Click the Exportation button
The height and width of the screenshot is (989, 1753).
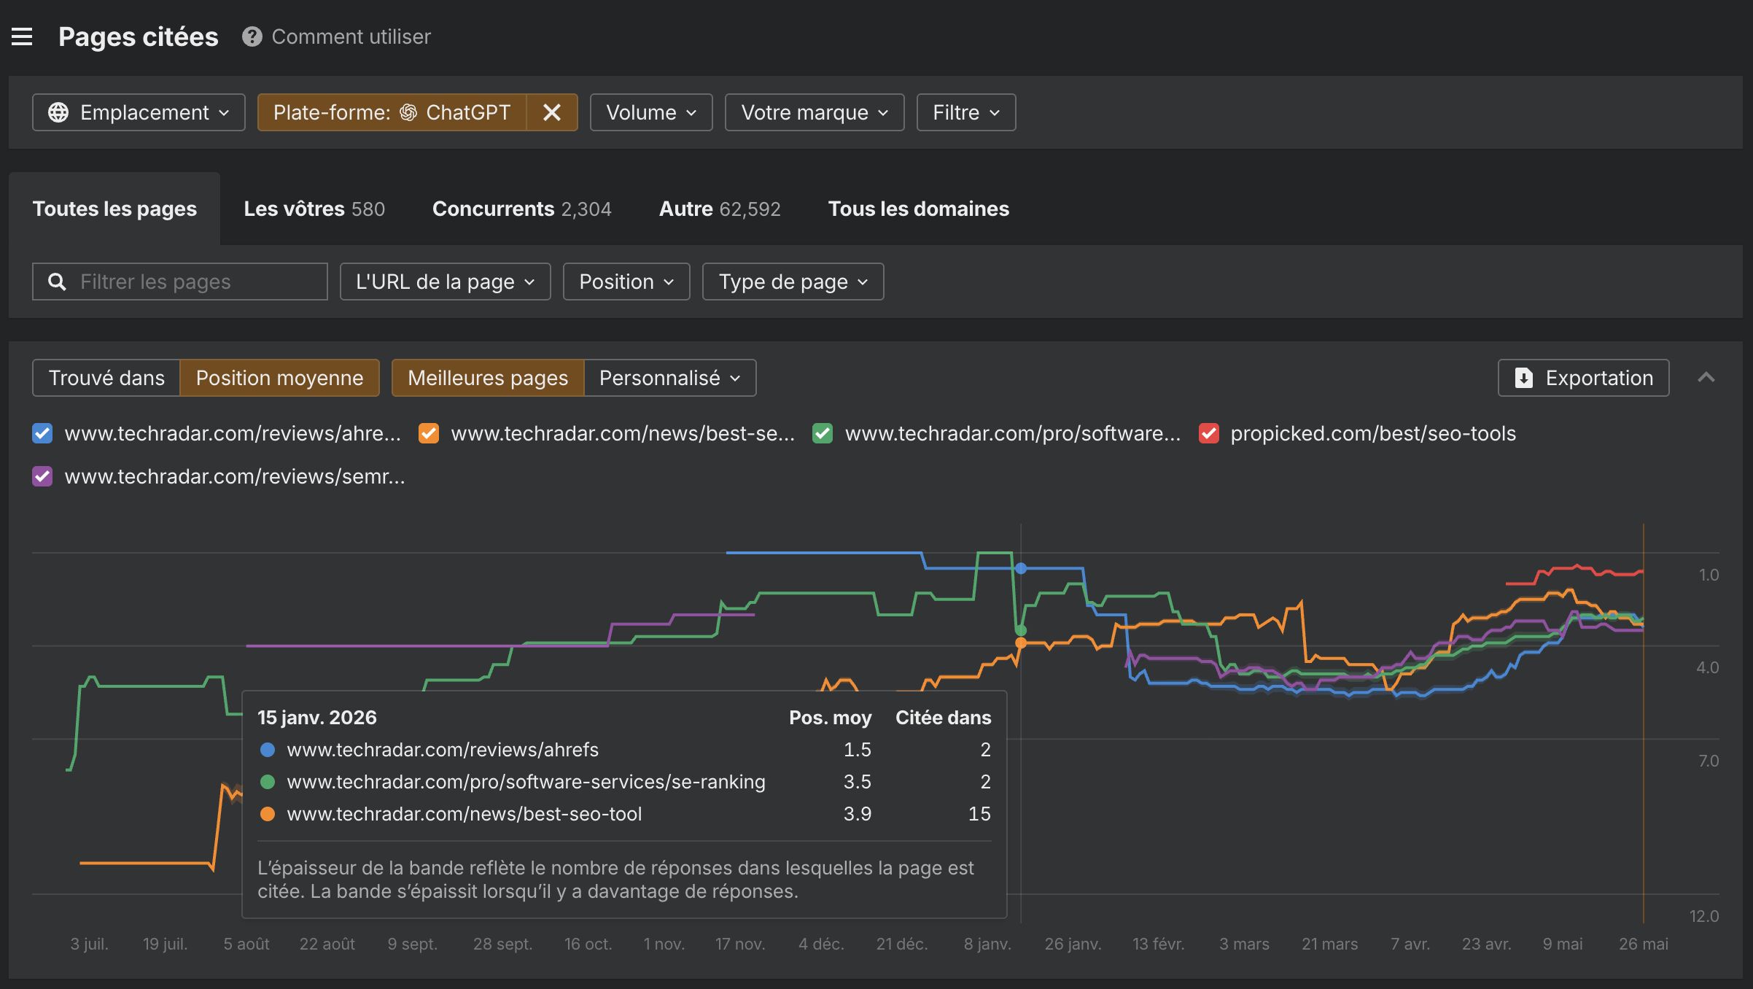[1584, 378]
